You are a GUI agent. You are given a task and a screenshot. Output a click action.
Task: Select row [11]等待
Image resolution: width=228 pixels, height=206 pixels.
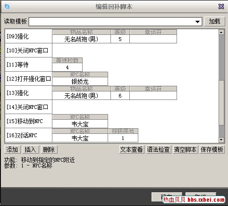pyautogui.click(x=28, y=65)
